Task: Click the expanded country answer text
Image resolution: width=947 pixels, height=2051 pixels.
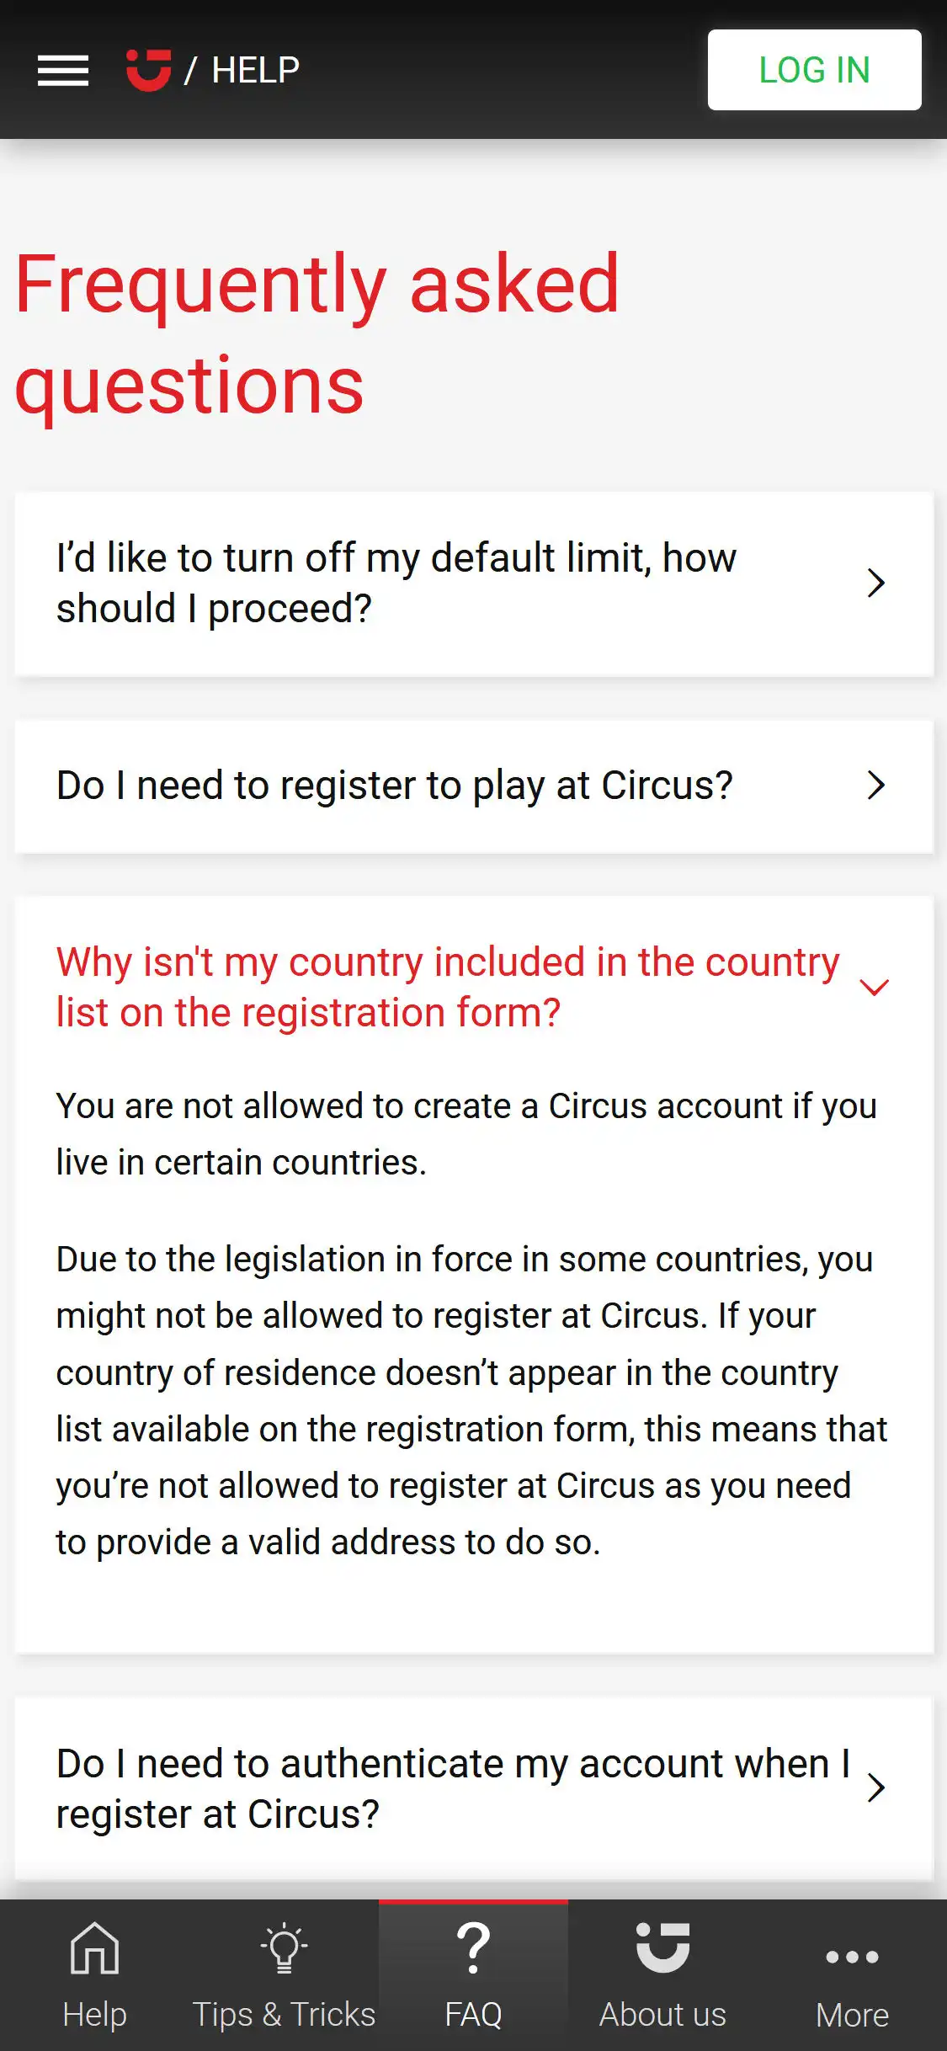Action: (471, 1400)
